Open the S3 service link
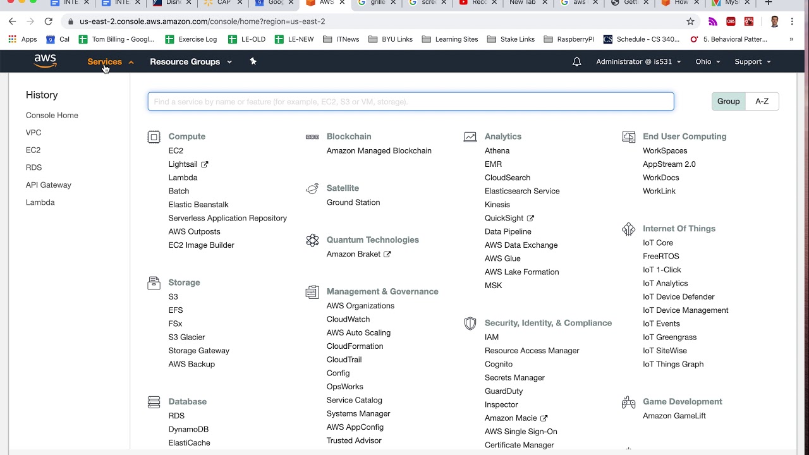The width and height of the screenshot is (809, 455). [173, 296]
